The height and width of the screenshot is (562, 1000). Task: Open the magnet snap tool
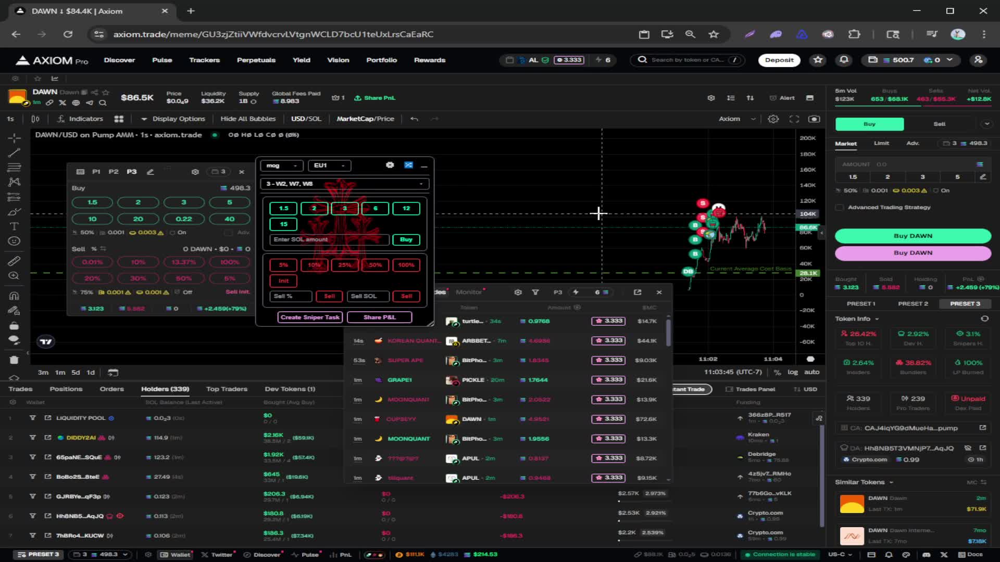pos(14,296)
